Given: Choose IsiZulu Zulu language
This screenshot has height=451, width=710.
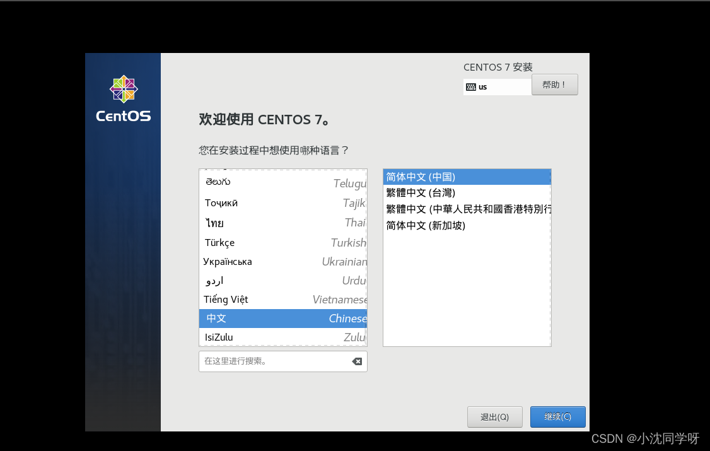Looking at the screenshot, I should [283, 337].
